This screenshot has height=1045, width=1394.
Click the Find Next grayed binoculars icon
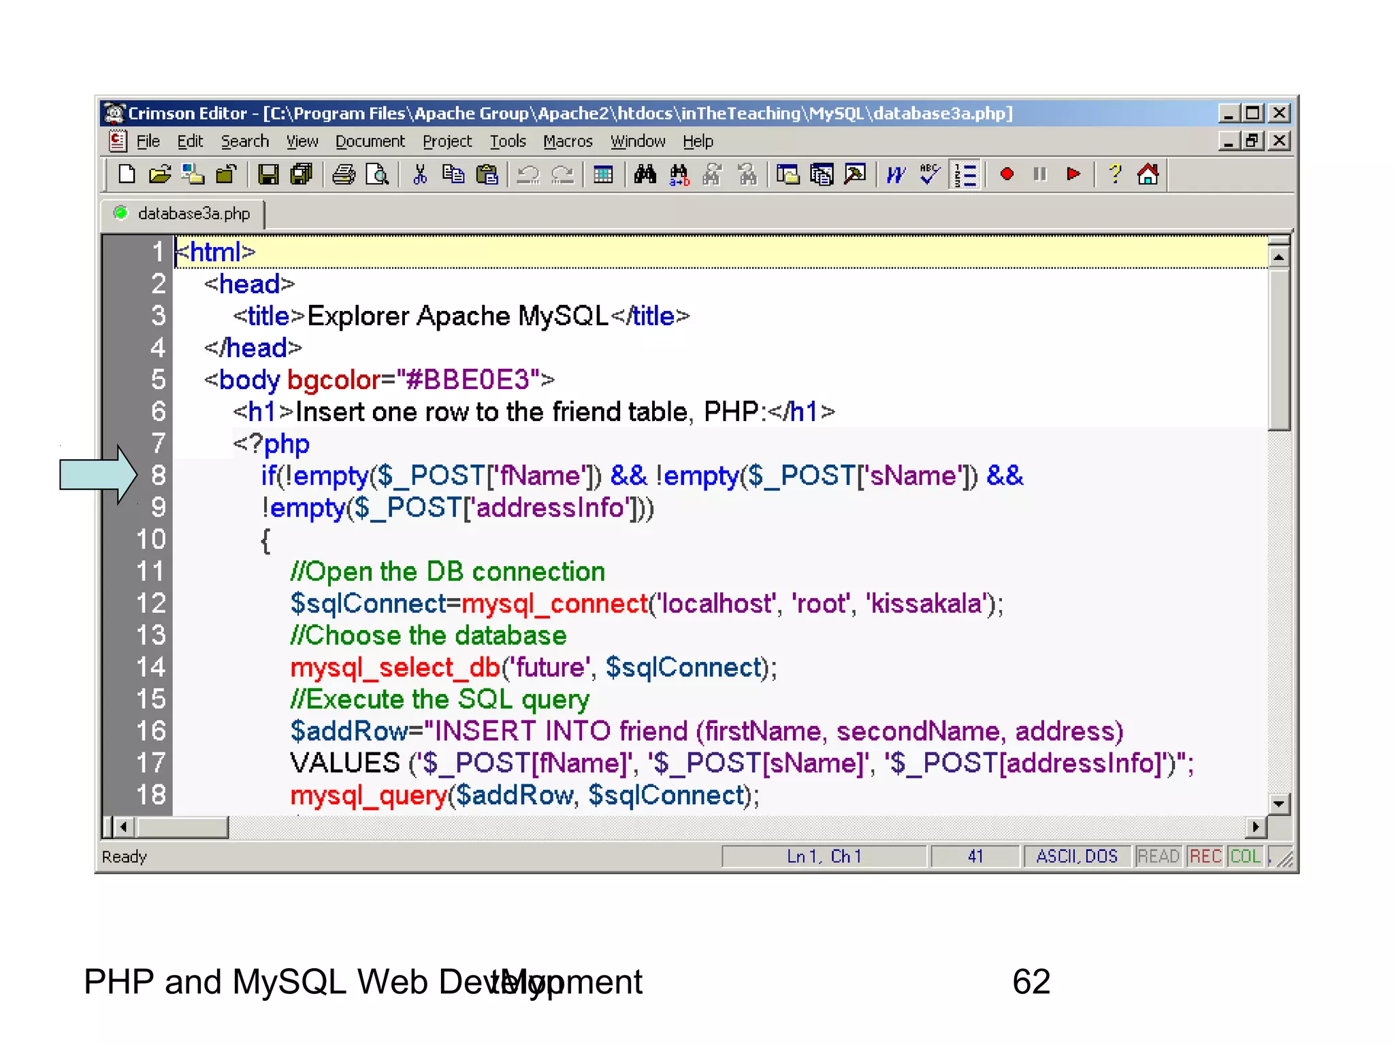tap(713, 175)
